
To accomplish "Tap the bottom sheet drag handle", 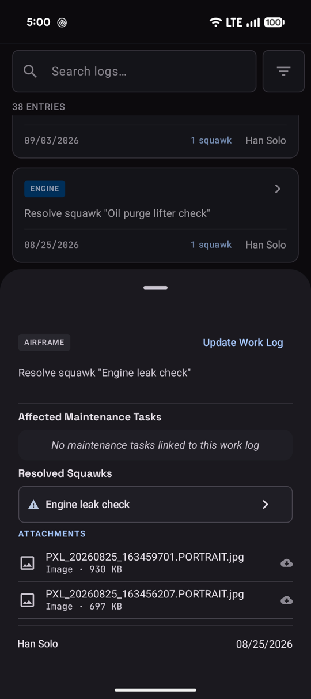I will tap(155, 287).
